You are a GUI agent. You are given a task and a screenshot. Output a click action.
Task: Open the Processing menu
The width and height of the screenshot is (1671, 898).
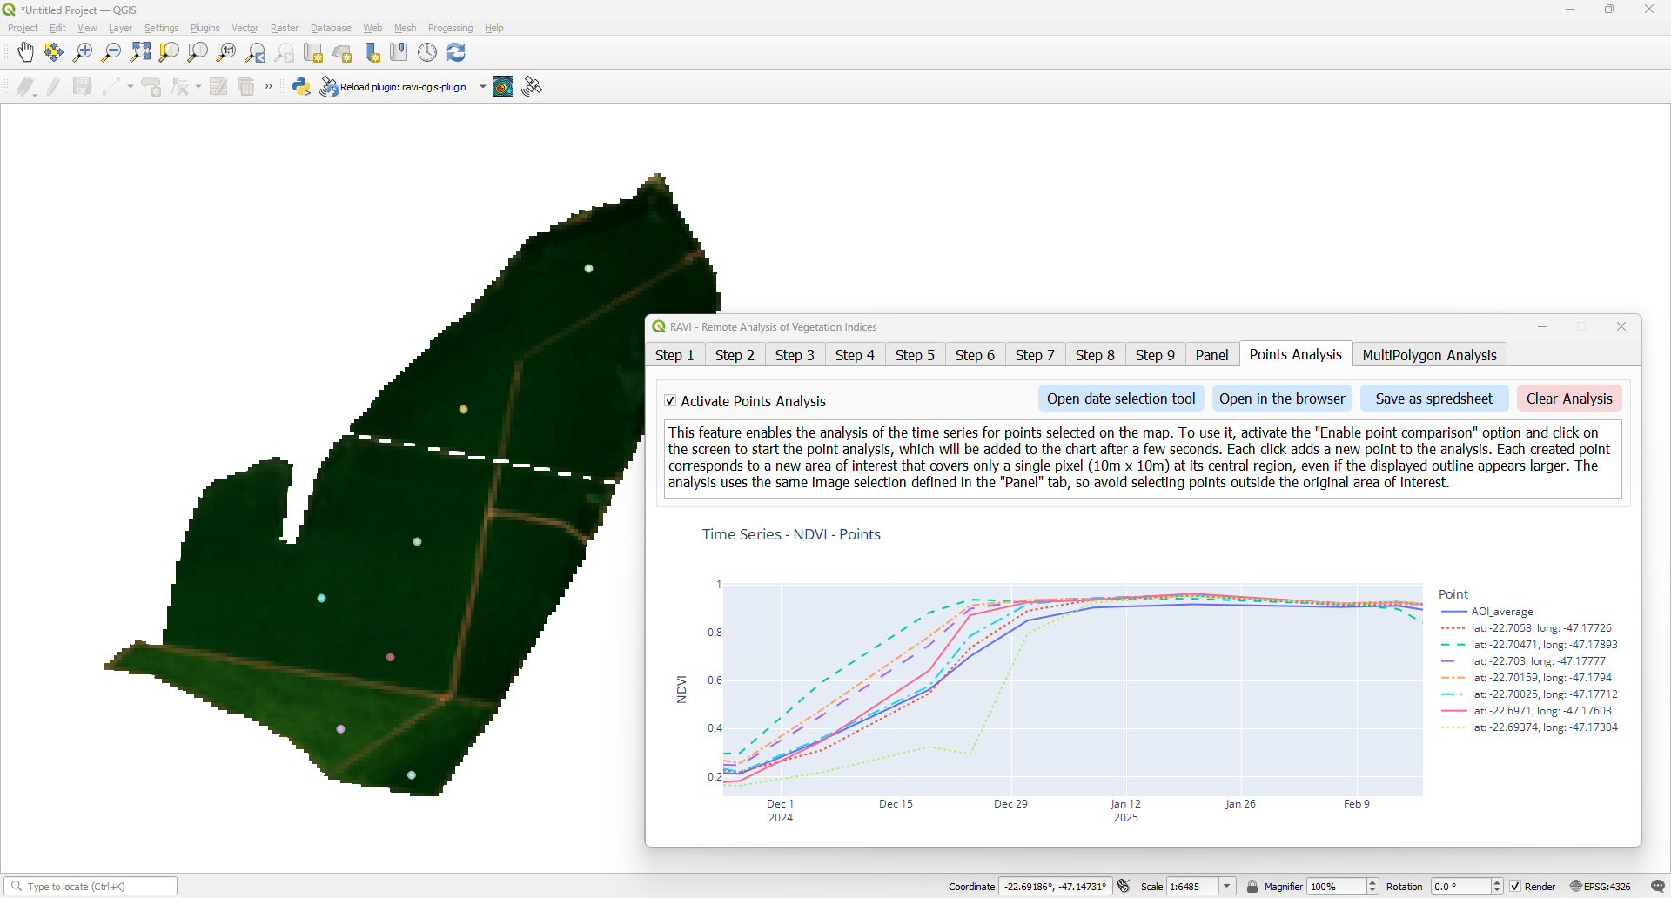(x=450, y=28)
